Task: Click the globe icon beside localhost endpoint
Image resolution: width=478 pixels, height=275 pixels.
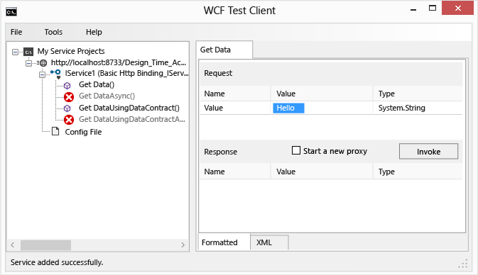Action: pyautogui.click(x=43, y=63)
